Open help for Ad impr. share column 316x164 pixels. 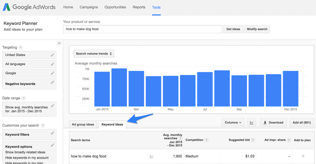pyautogui.click(x=289, y=140)
